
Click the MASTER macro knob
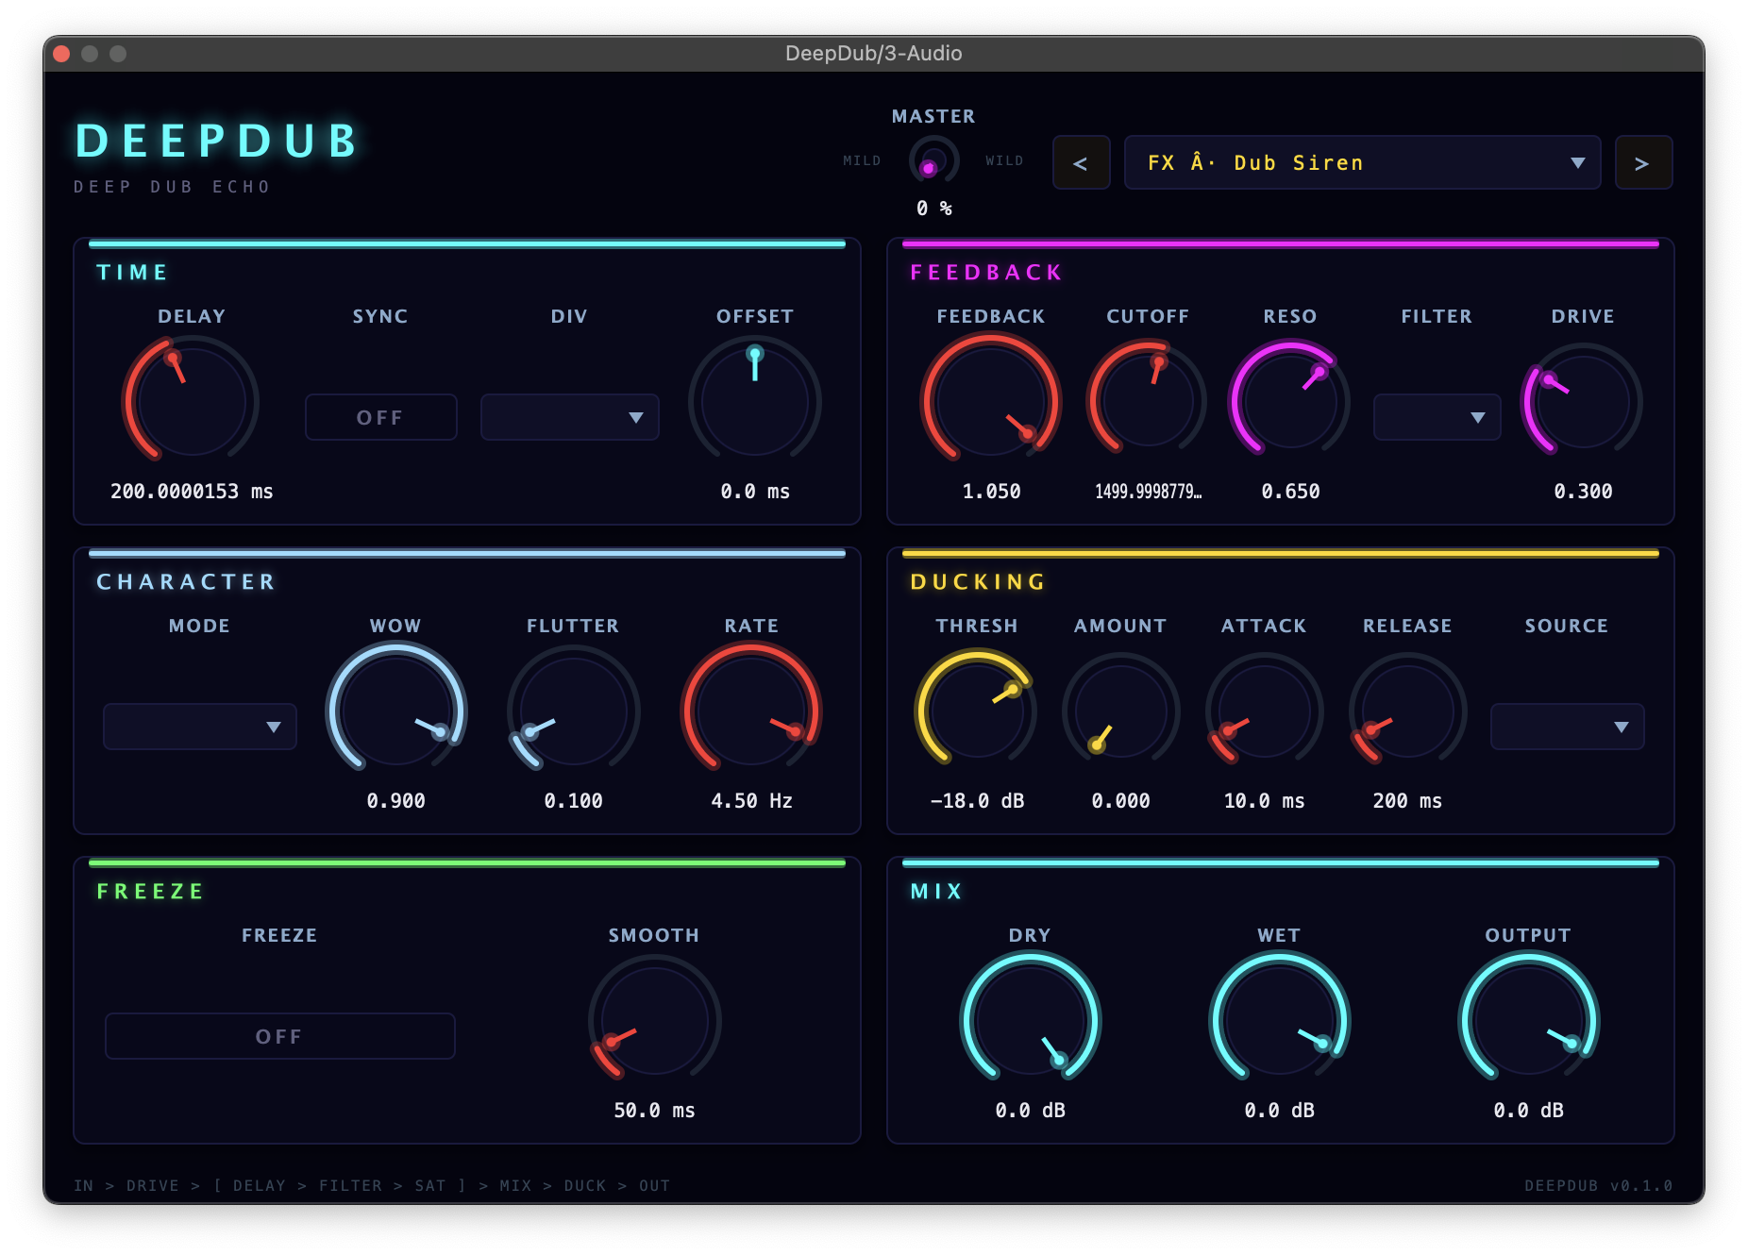tap(933, 160)
